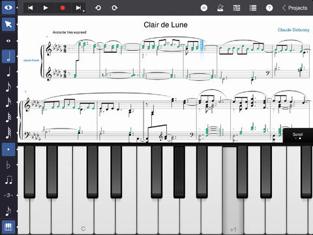Open the Scroll keyboard tab

298,135
